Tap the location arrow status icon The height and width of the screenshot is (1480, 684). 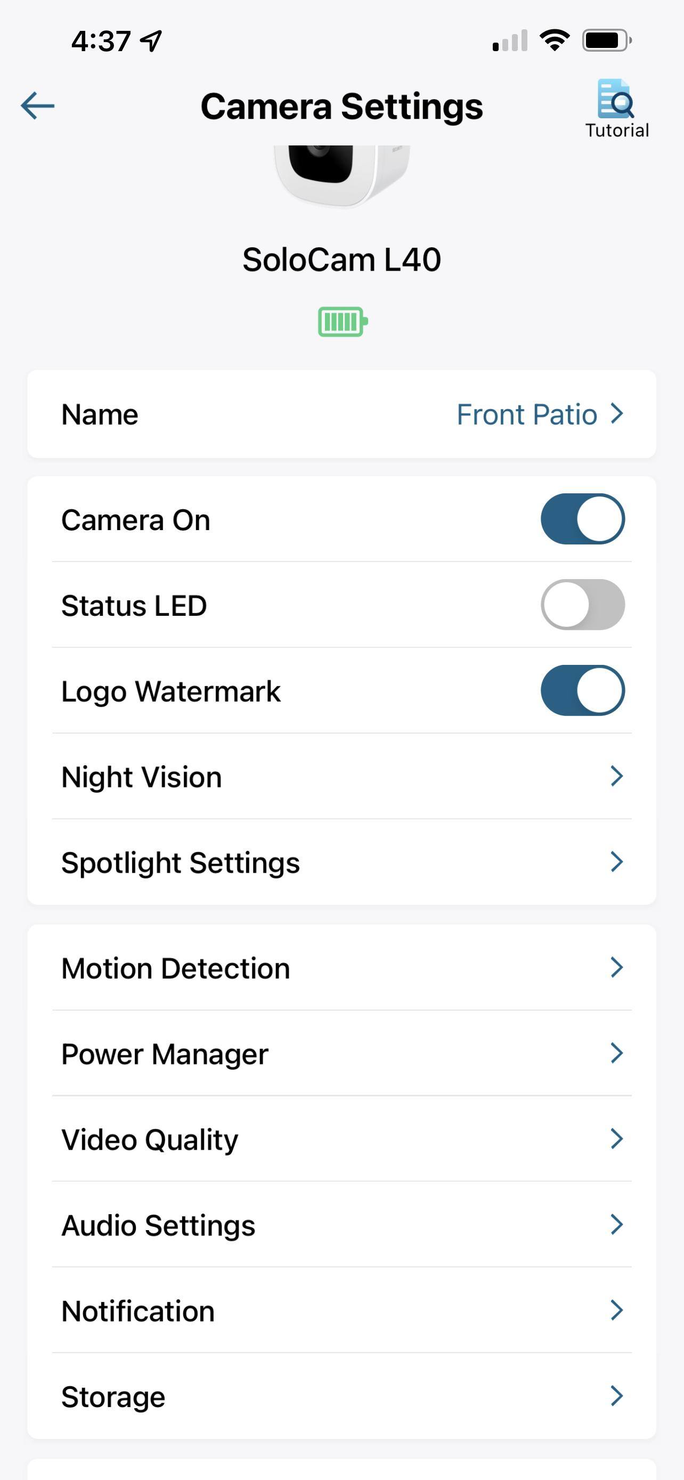pos(152,41)
